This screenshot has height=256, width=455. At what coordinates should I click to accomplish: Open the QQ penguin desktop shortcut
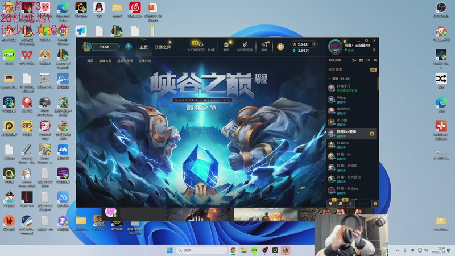point(99,10)
